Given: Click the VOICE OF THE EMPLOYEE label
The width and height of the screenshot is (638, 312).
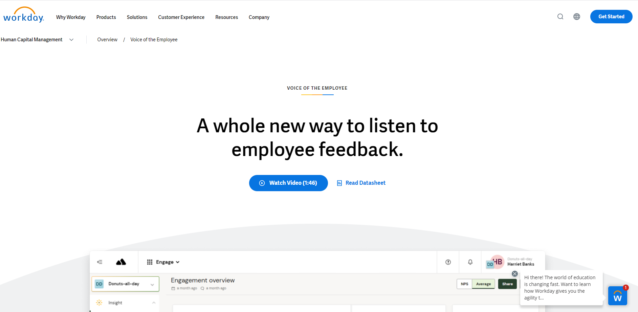Looking at the screenshot, I should coord(317,88).
